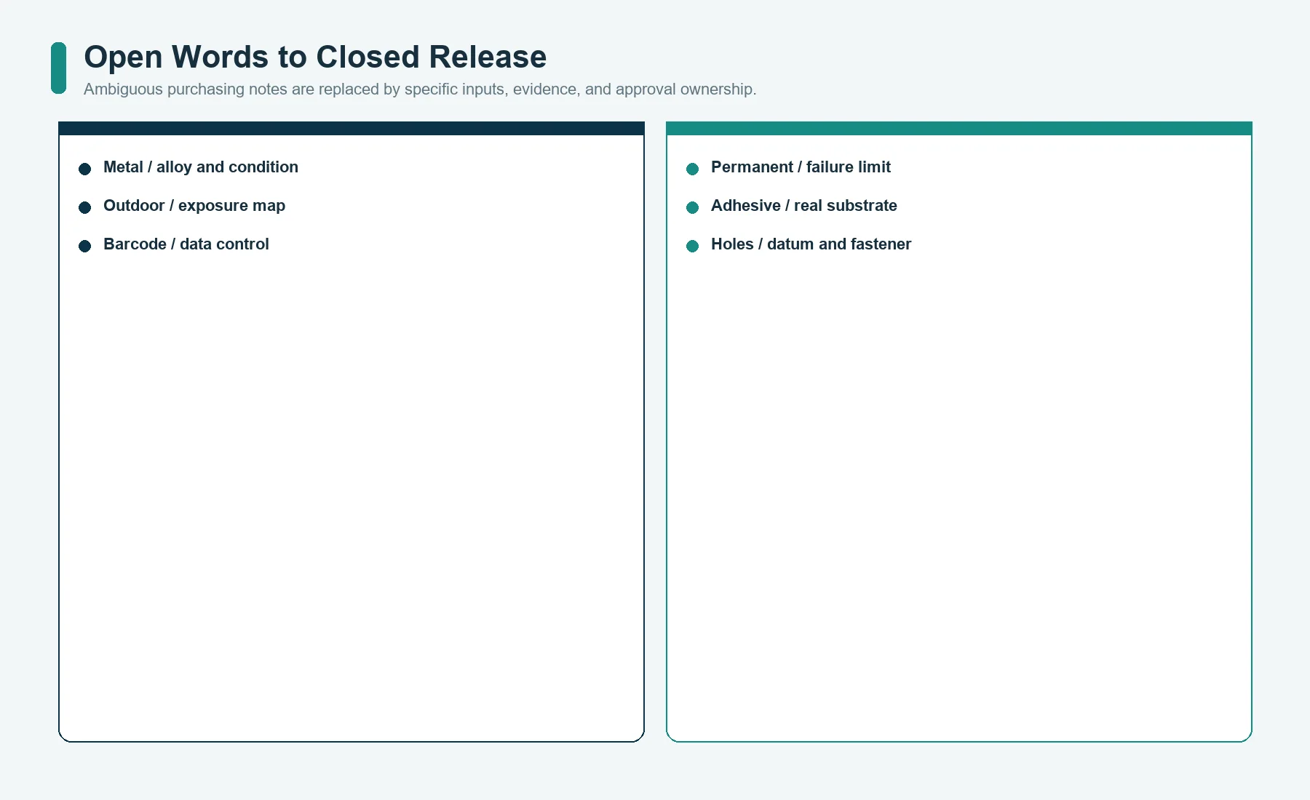Click the 'Open Words to Closed Release' title
1310x800 pixels.
point(315,57)
